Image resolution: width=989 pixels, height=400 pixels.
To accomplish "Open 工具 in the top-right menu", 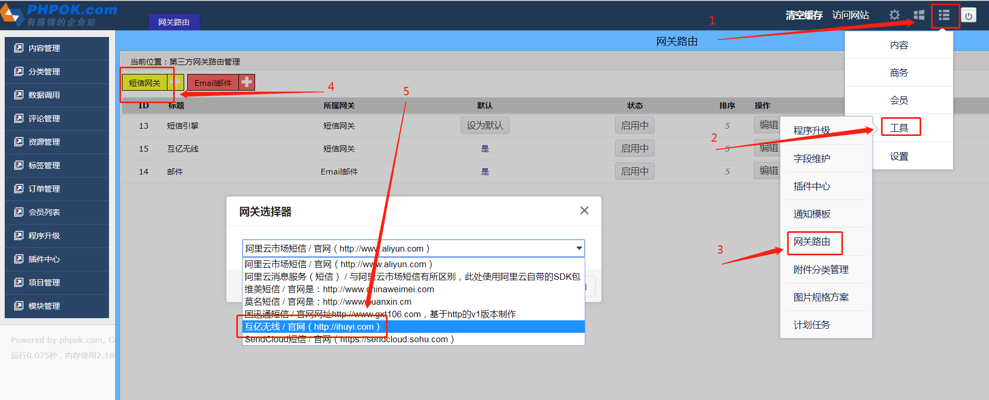I will [x=899, y=128].
